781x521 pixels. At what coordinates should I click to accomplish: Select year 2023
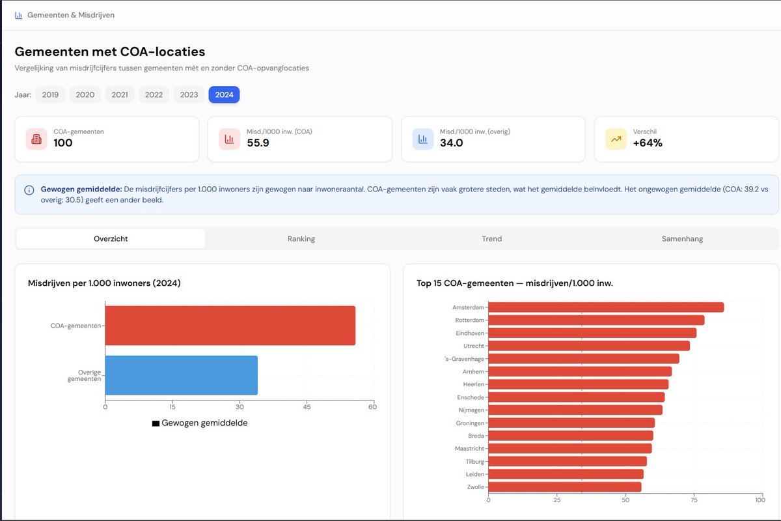point(189,94)
